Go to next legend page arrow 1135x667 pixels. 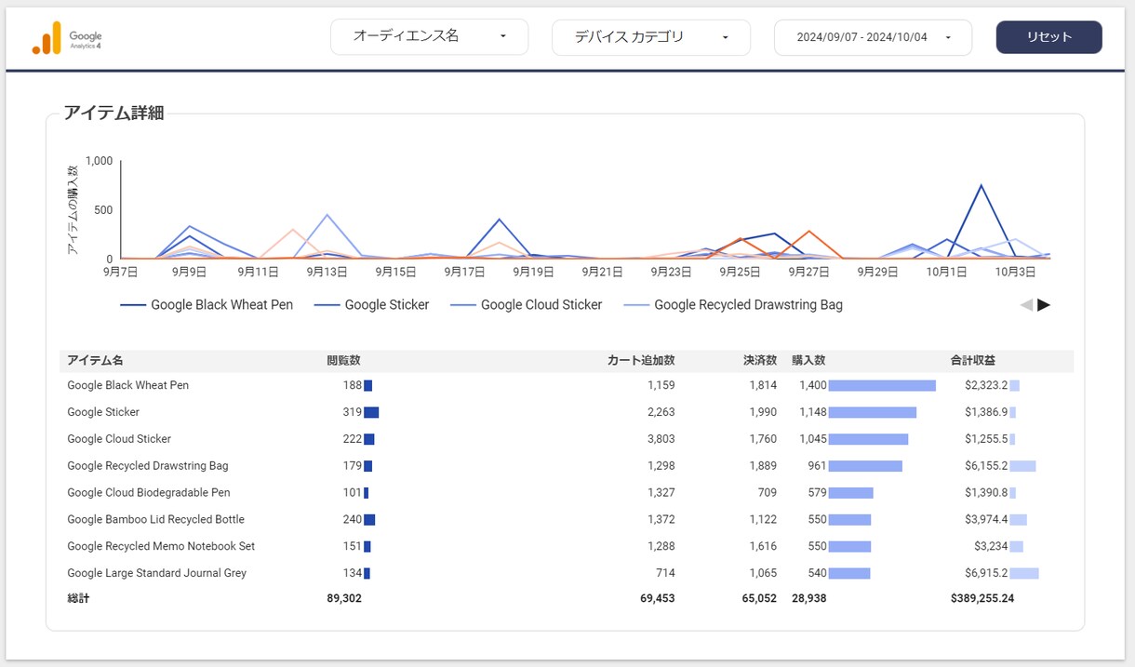click(x=1044, y=305)
